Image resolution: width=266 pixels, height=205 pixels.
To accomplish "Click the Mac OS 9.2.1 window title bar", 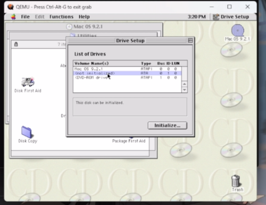I will tap(84, 26).
